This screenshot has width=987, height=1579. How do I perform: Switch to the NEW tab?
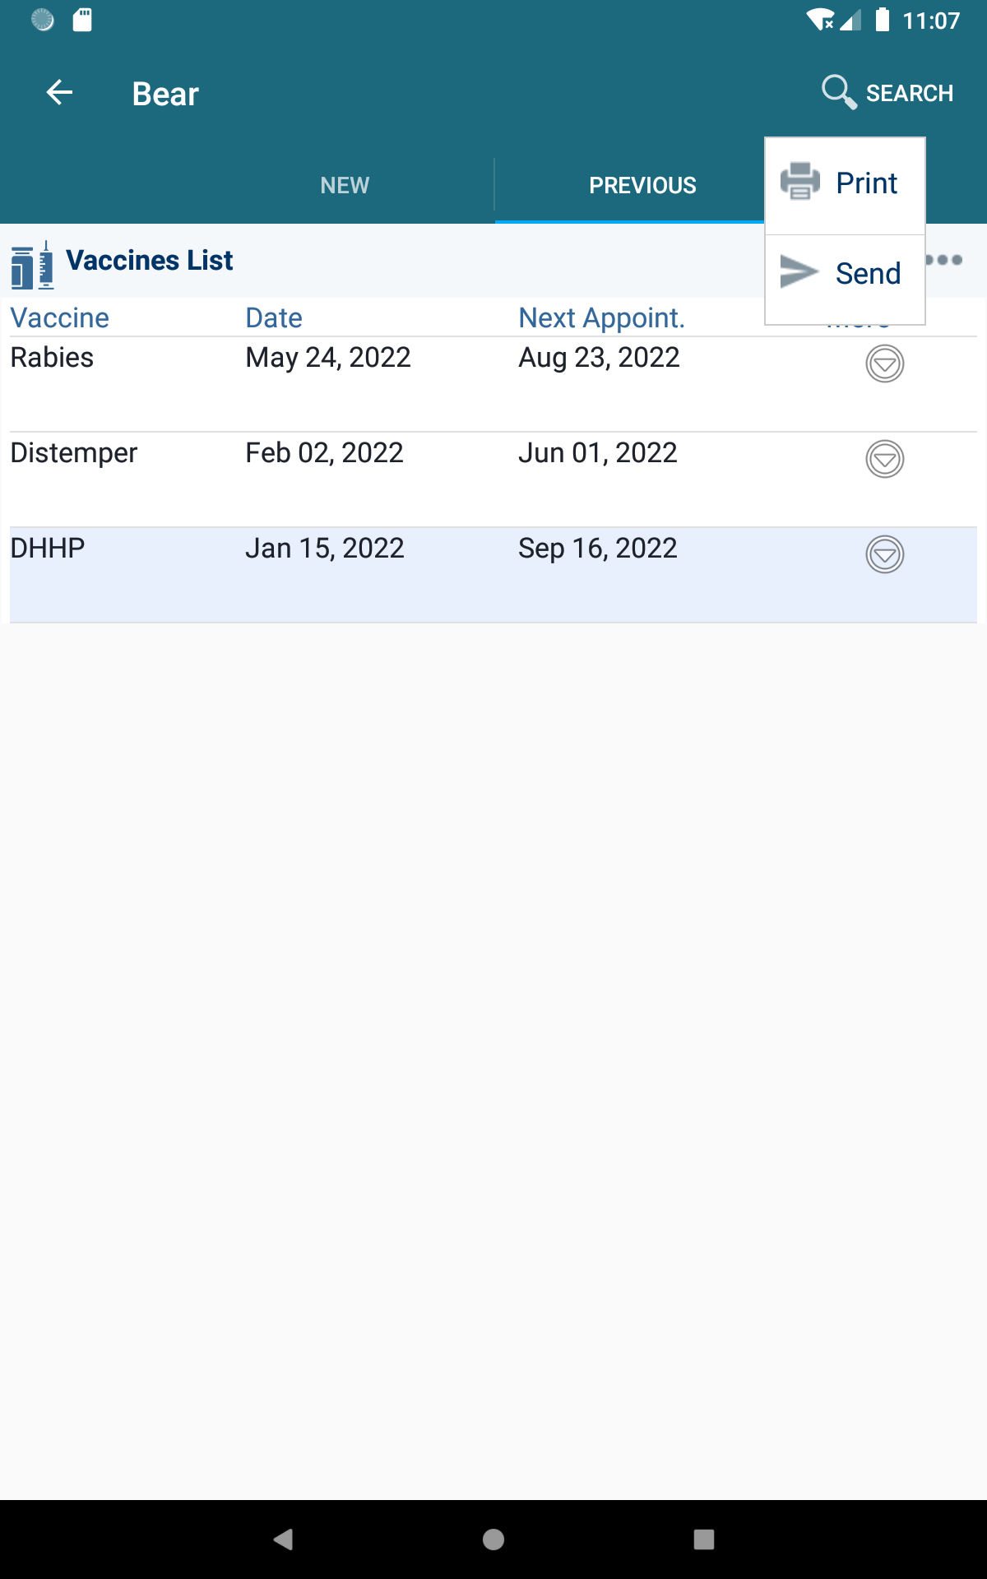click(345, 185)
